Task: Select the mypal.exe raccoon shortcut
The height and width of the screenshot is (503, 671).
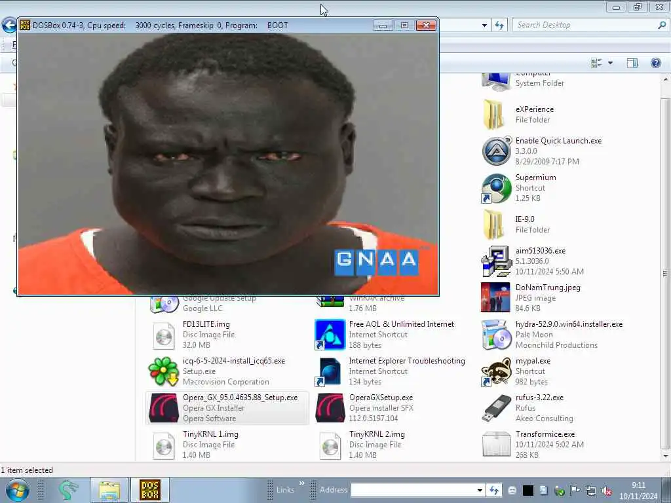Action: tap(497, 371)
